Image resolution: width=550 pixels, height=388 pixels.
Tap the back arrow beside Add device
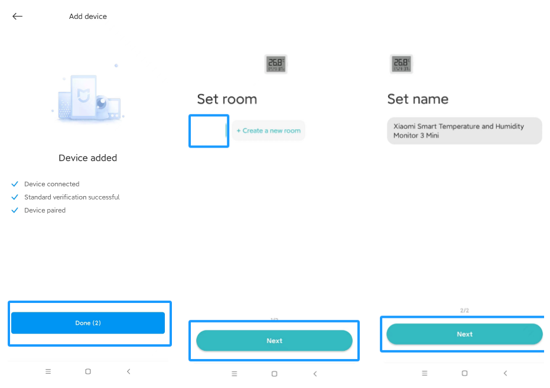pos(18,17)
